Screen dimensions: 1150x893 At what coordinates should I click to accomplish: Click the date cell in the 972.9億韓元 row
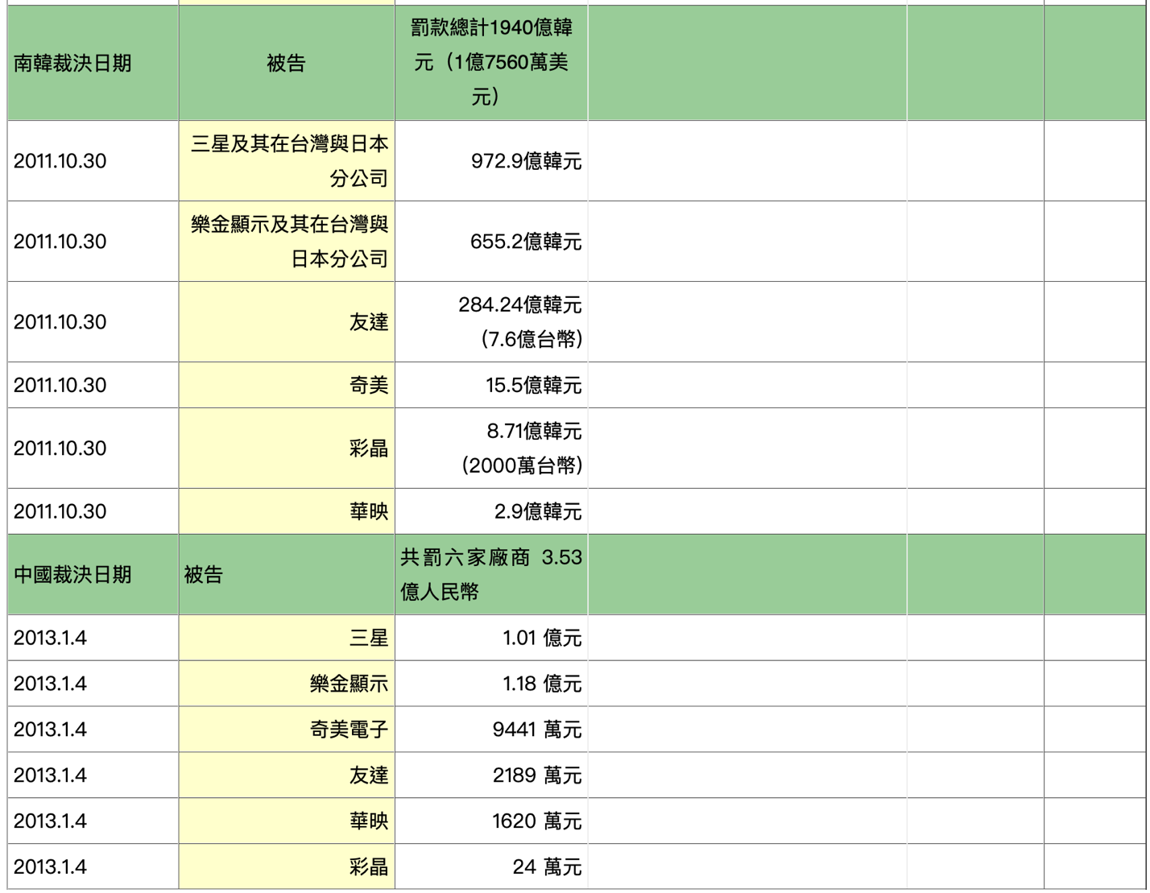93,161
